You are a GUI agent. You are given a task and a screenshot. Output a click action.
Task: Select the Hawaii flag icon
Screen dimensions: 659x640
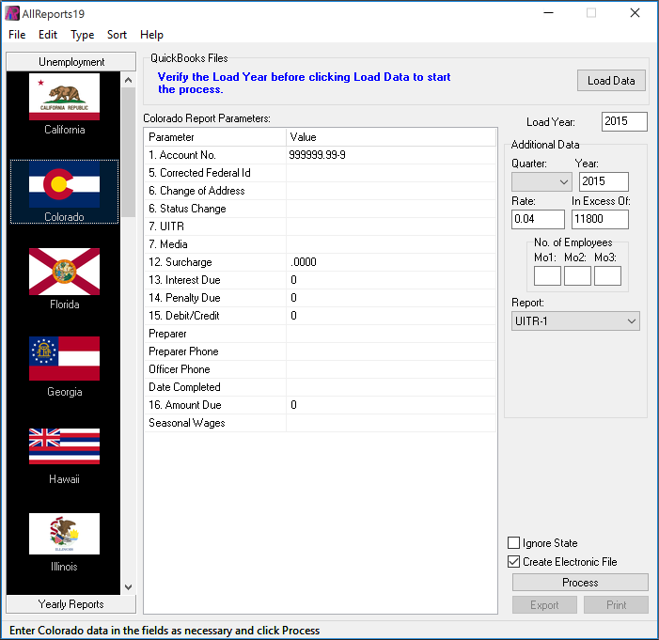click(64, 446)
